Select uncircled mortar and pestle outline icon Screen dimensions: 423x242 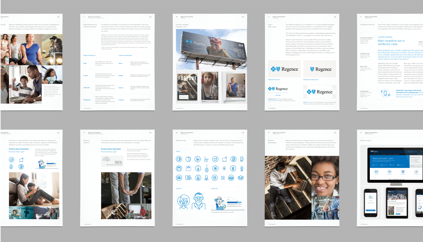[x=224, y=159]
